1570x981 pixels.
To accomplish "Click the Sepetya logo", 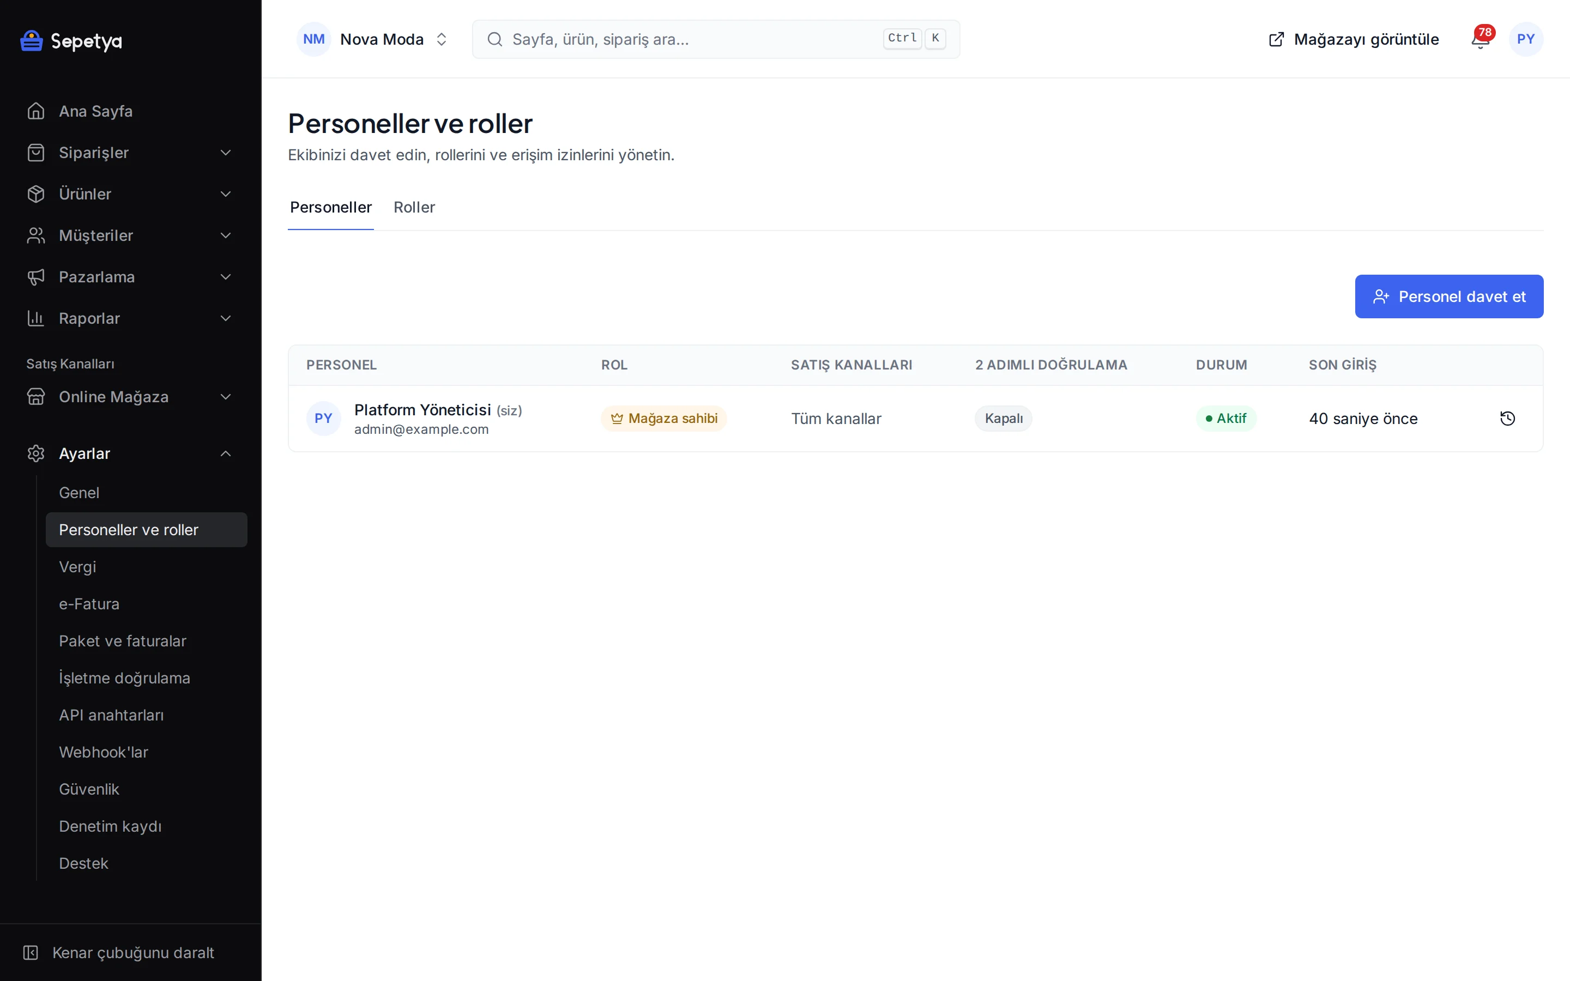I will (71, 41).
